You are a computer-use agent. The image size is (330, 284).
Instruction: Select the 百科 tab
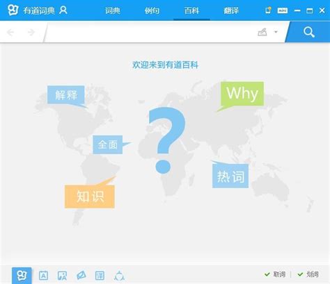[191, 10]
